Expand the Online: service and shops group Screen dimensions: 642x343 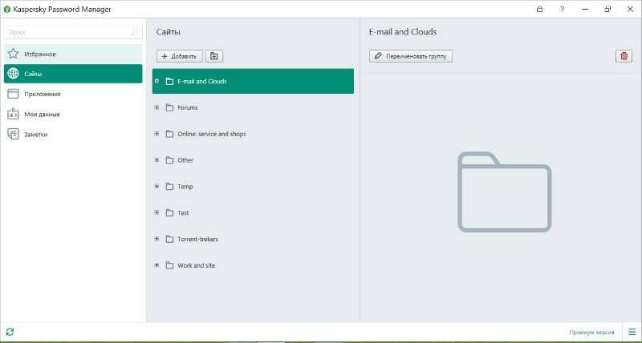point(157,134)
